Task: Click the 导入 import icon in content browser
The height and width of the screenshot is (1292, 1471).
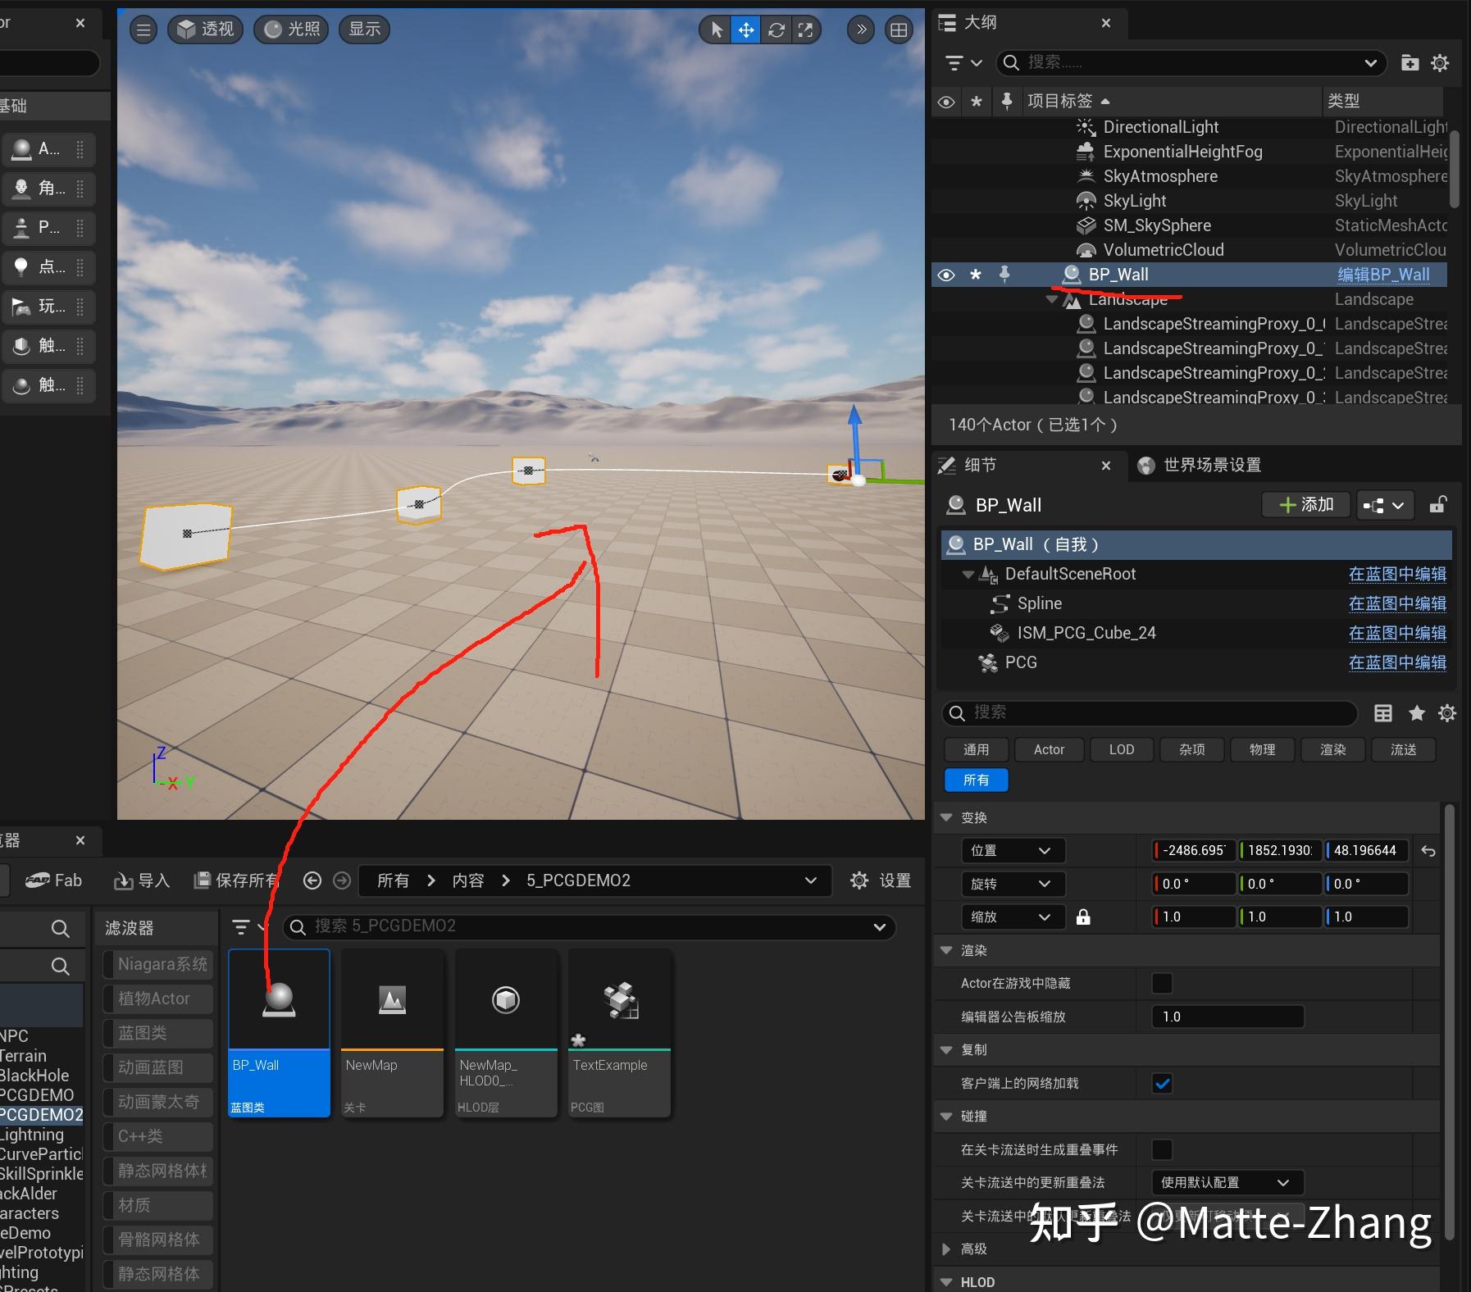Action: click(126, 880)
